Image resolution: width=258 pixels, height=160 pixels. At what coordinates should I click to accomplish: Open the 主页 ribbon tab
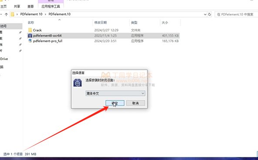3,7
